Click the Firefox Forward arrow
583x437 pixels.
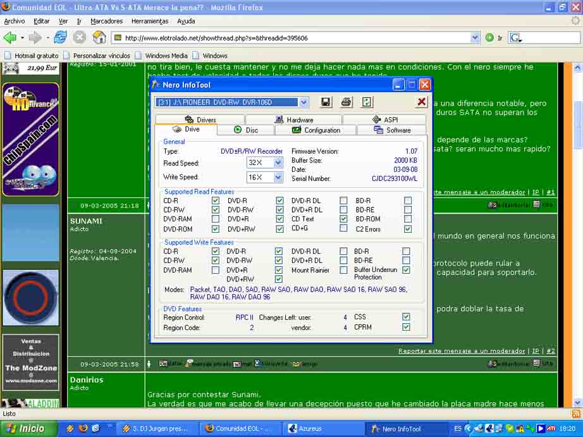click(35, 37)
